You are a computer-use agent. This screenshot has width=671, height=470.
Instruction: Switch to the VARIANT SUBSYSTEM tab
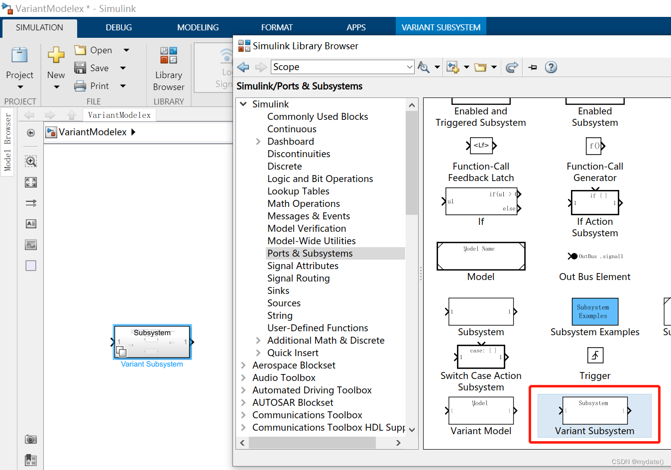(x=441, y=27)
